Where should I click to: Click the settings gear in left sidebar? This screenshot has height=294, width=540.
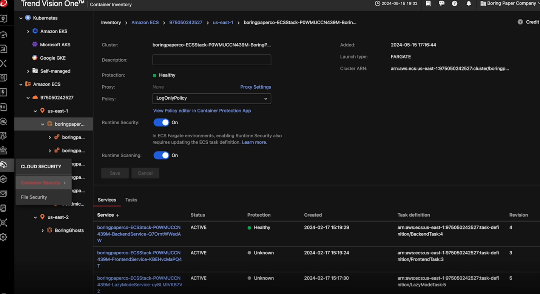click(4, 237)
